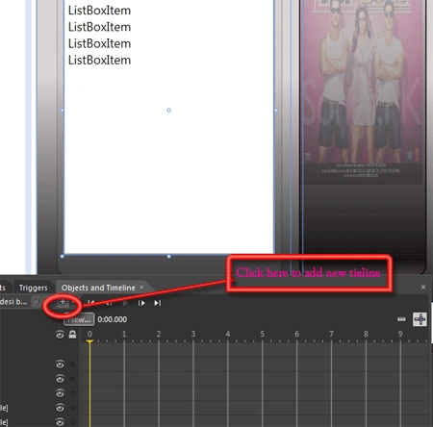Close the bottom panel with the right-edge X
Viewport: 433px width, 427px height.
[423, 288]
